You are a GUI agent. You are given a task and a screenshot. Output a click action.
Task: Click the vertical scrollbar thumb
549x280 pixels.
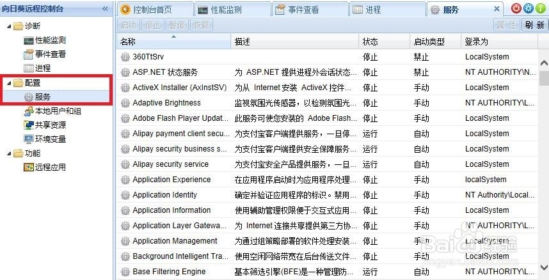coord(544,78)
